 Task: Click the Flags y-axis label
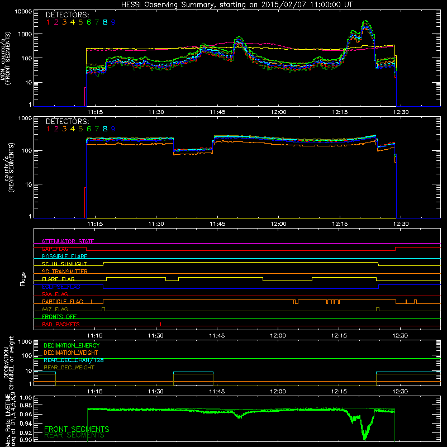tap(23, 279)
